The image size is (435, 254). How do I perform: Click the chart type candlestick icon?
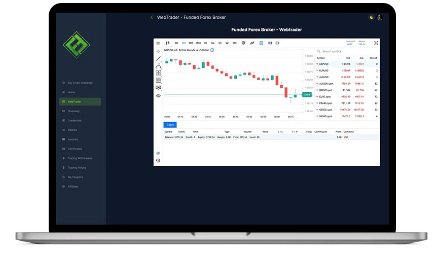coord(168,43)
